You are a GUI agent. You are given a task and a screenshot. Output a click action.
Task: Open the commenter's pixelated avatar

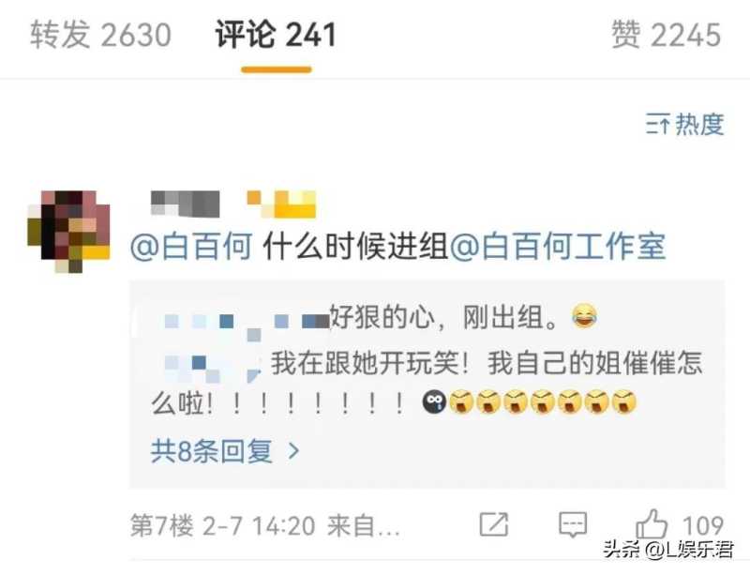(x=68, y=232)
